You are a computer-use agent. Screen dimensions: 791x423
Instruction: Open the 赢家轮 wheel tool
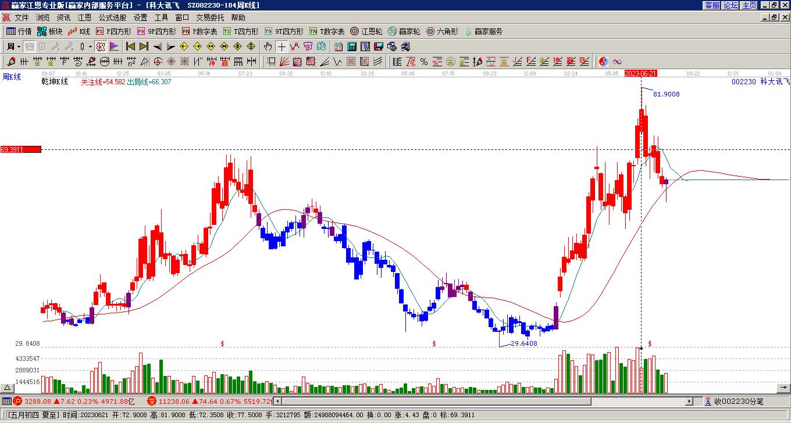404,31
